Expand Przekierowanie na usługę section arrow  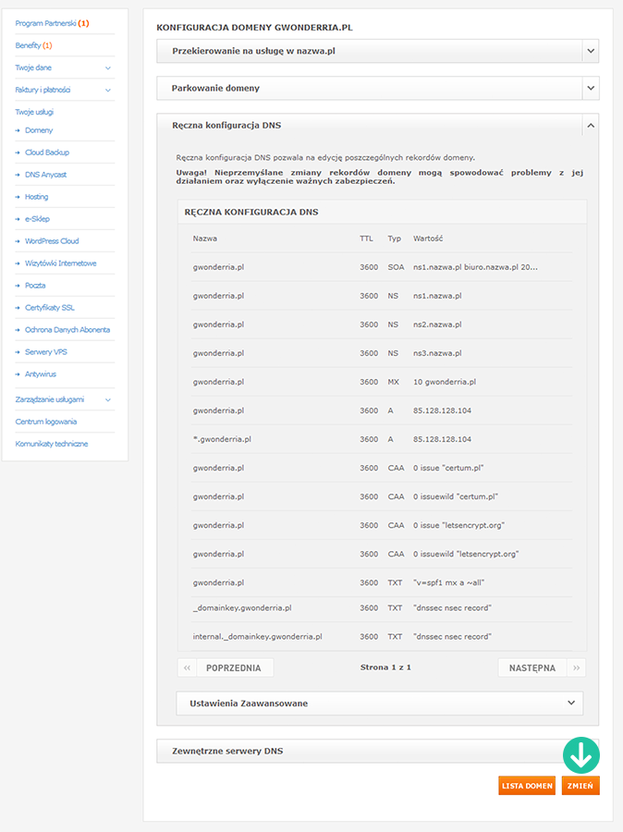tap(591, 52)
